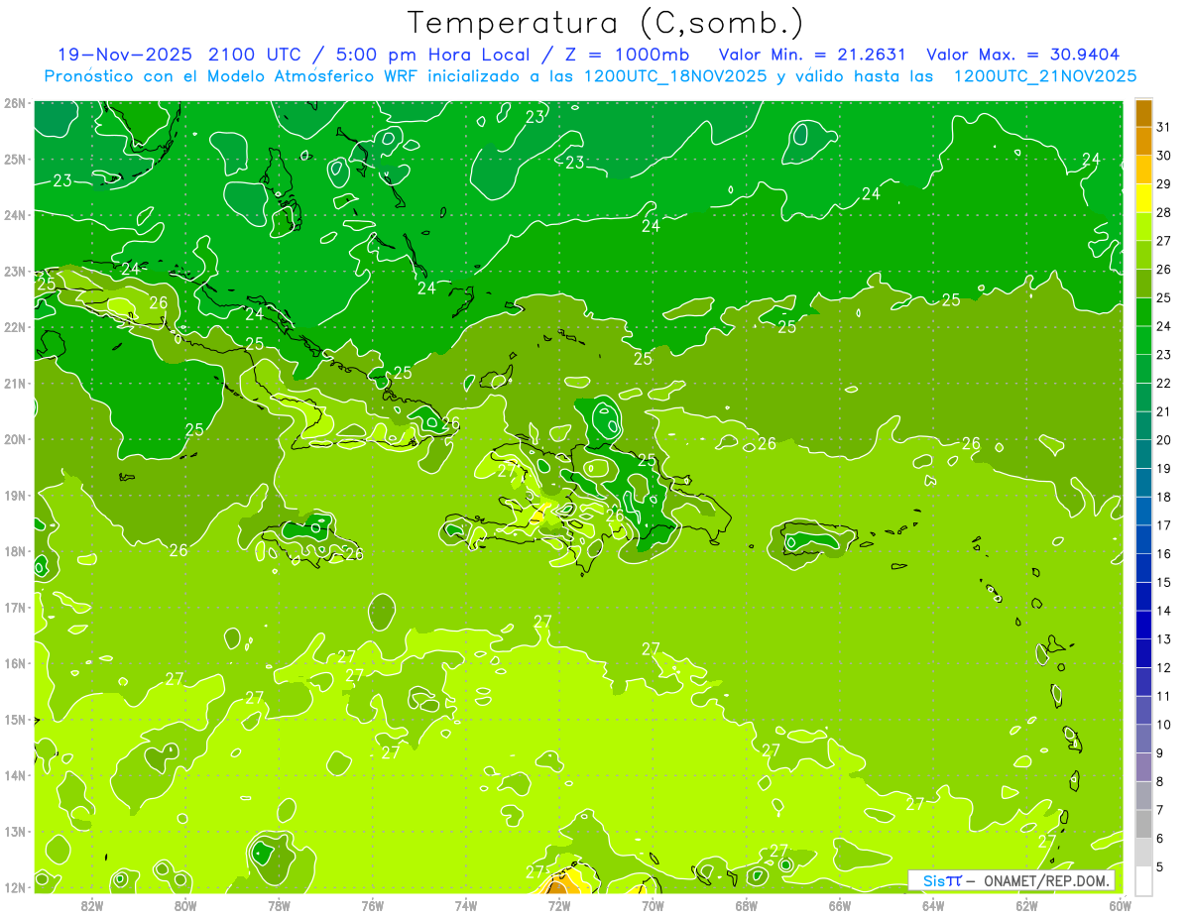
Task: Click the '20N' latitude axis label
Action: pyautogui.click(x=15, y=439)
